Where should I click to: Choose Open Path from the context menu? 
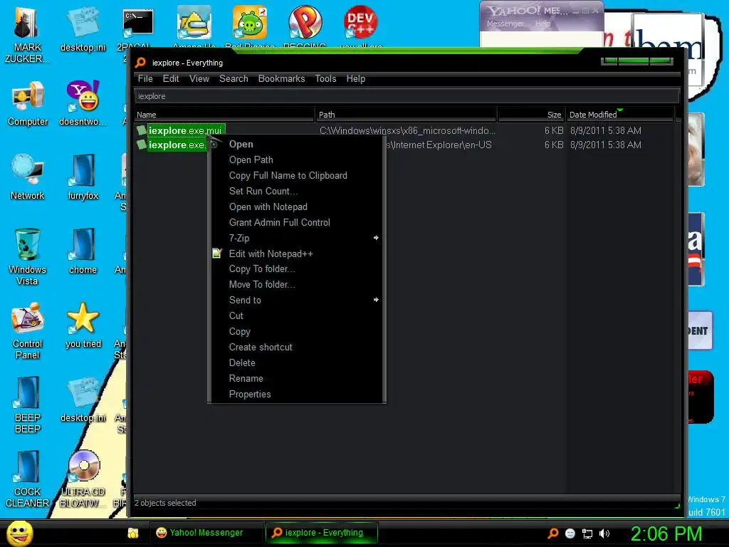pos(297,160)
